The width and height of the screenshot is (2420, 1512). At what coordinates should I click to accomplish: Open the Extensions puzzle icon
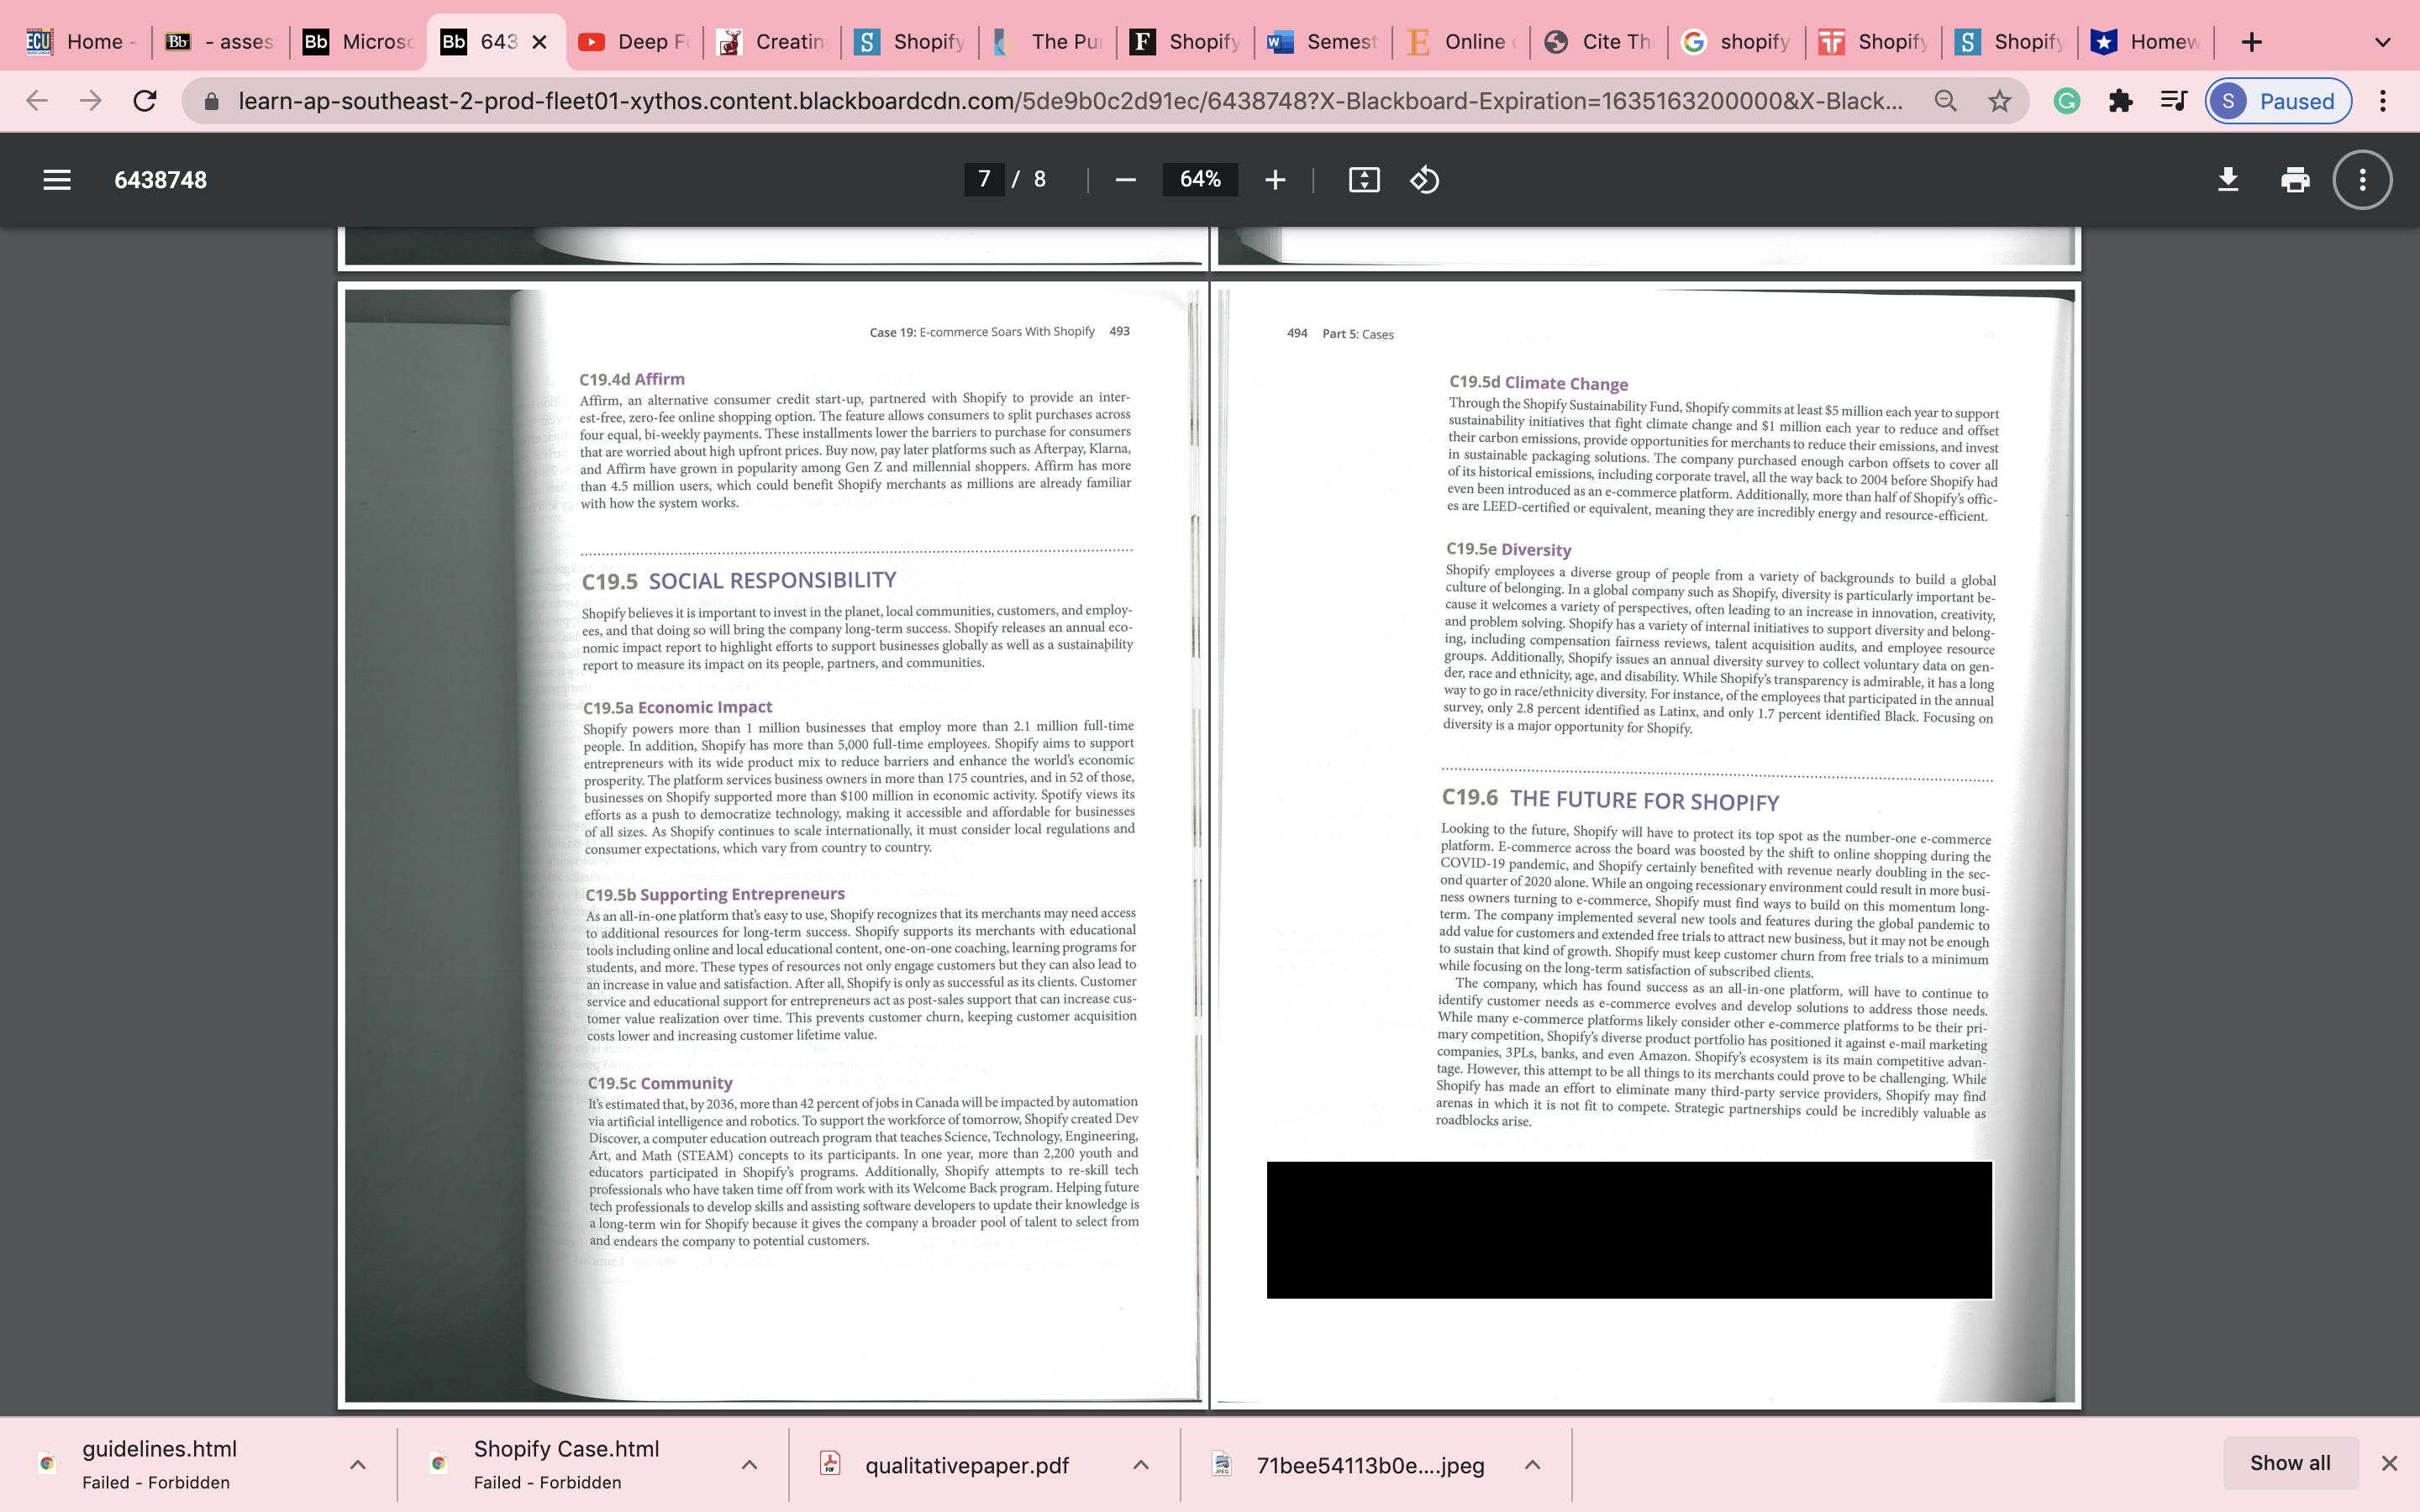[2120, 101]
